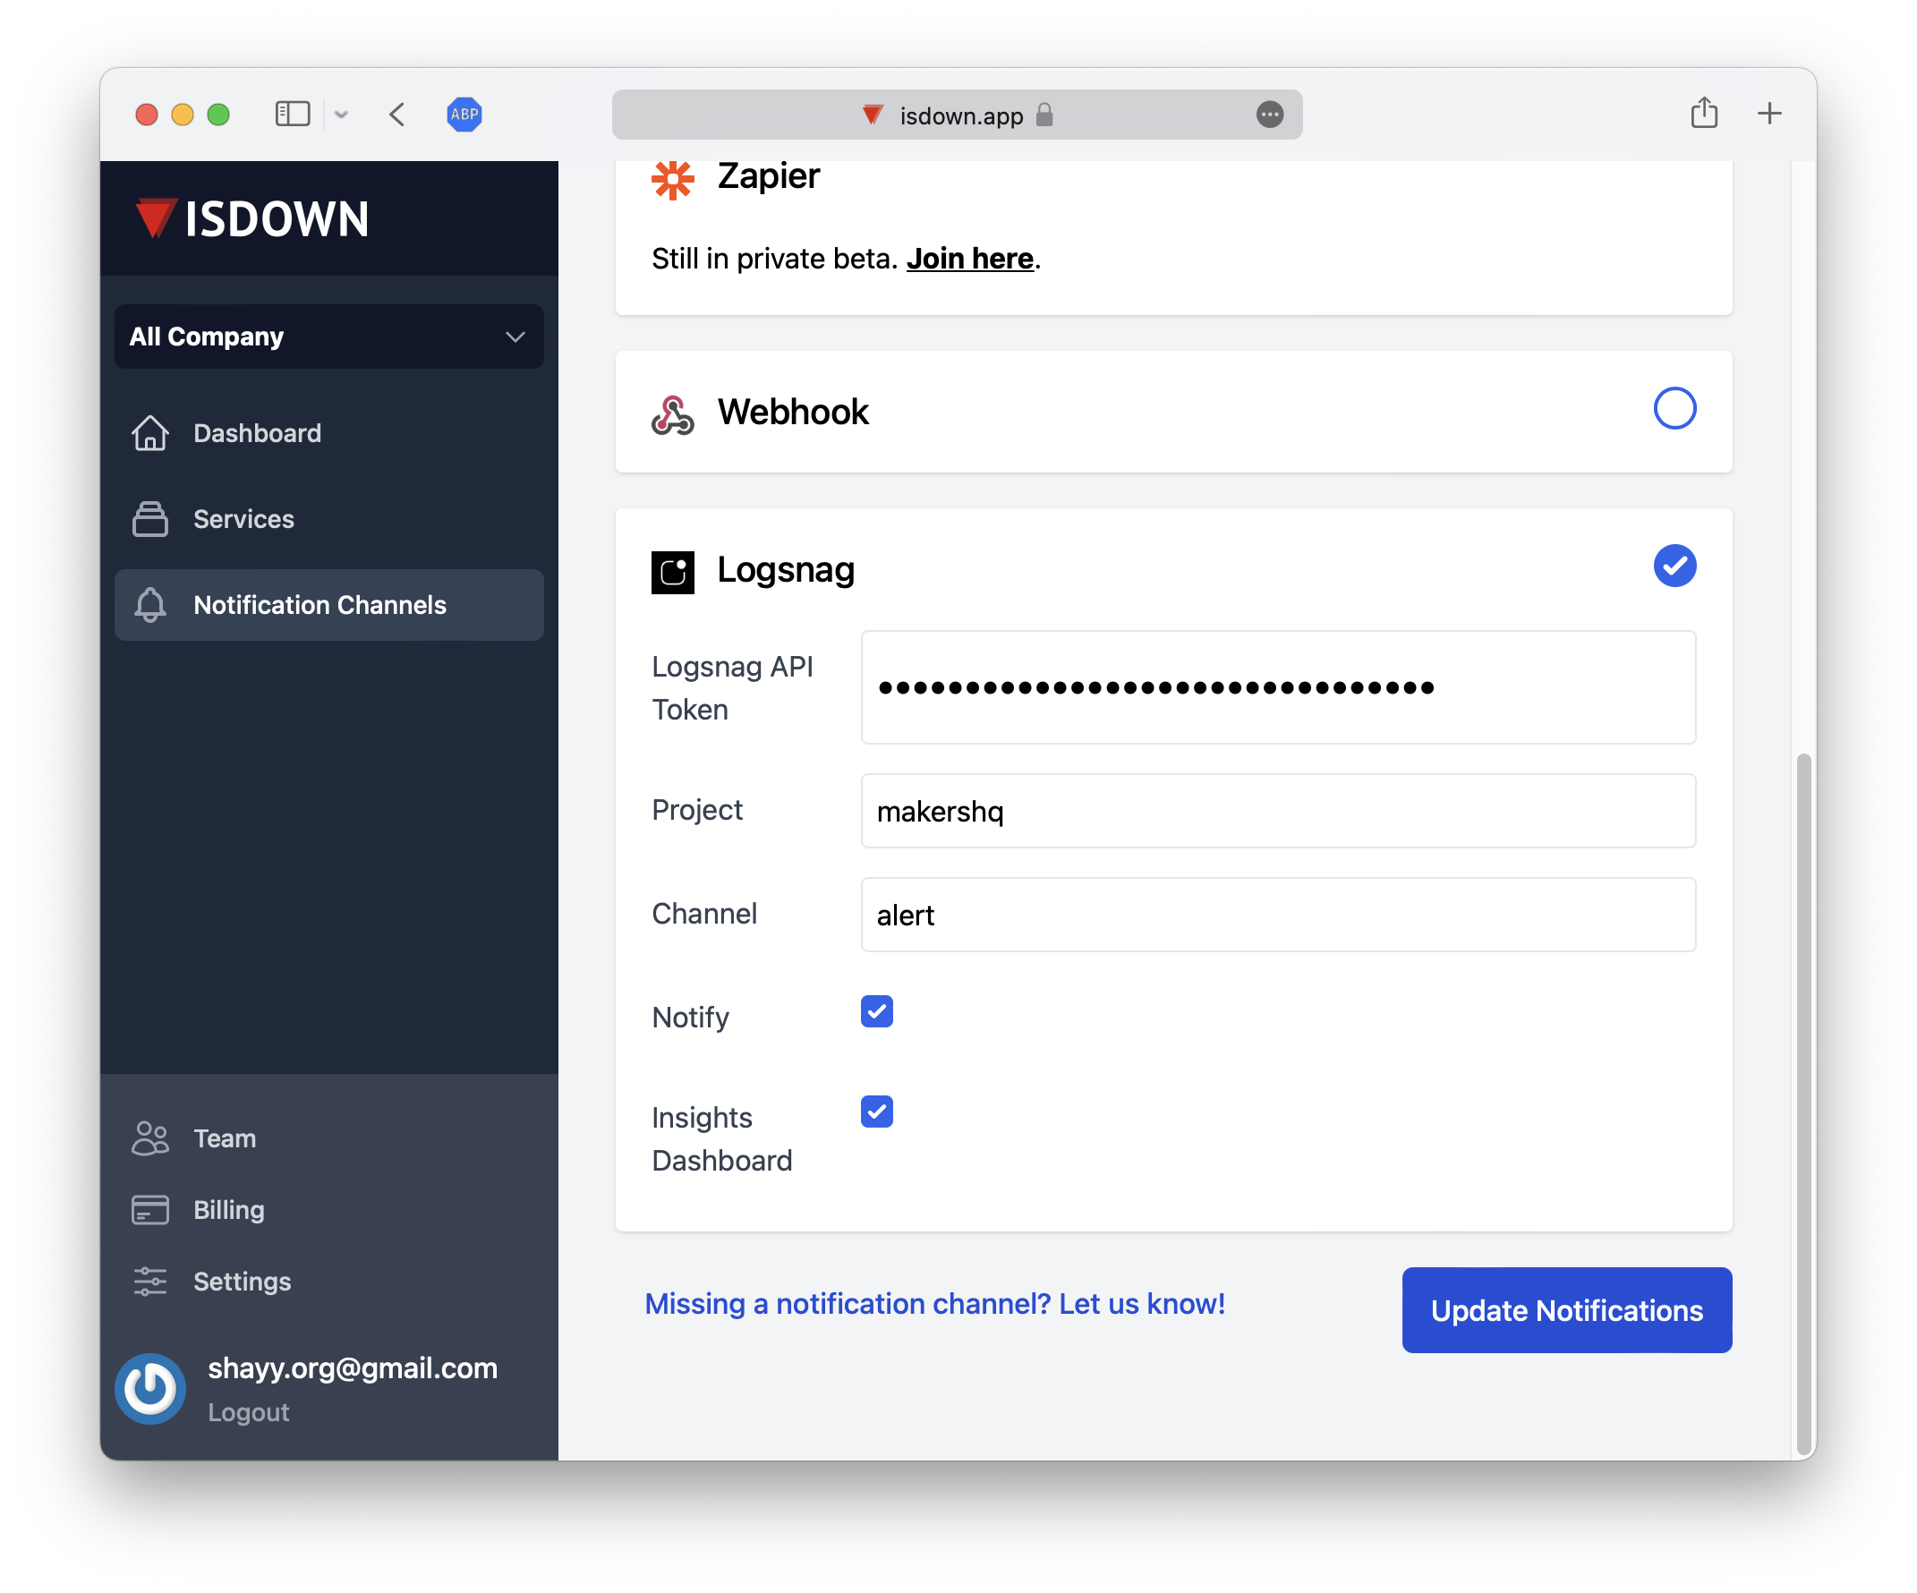This screenshot has height=1593, width=1917.
Task: Click the Webhook logo icon
Action: [673, 413]
